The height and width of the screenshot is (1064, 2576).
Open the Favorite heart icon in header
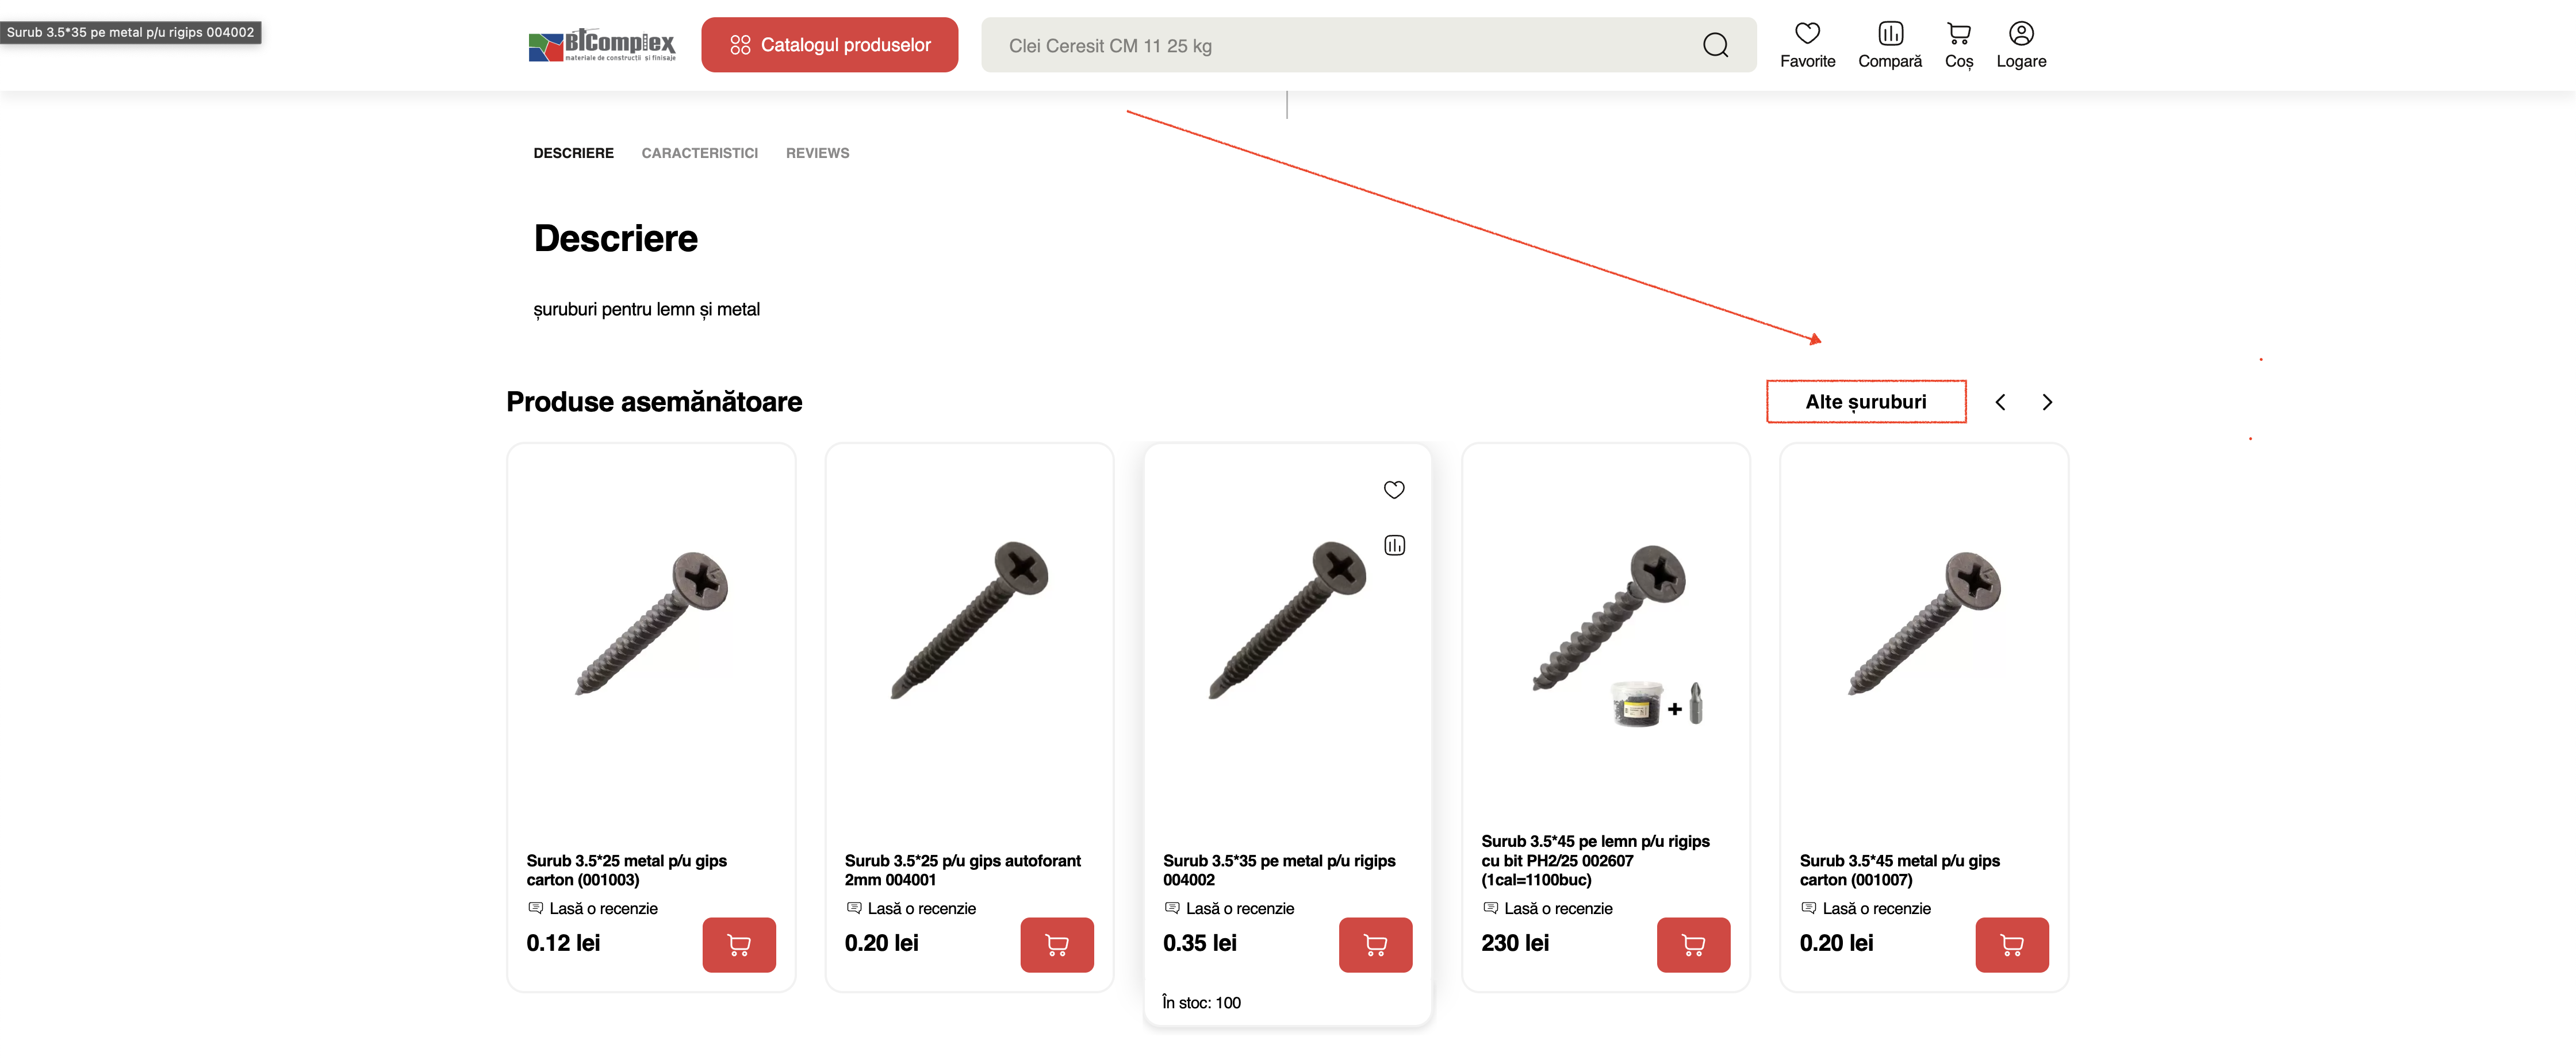tap(1807, 34)
